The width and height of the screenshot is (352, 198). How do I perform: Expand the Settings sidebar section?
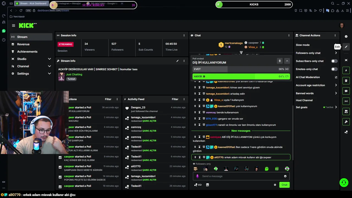pyautogui.click(x=31, y=74)
